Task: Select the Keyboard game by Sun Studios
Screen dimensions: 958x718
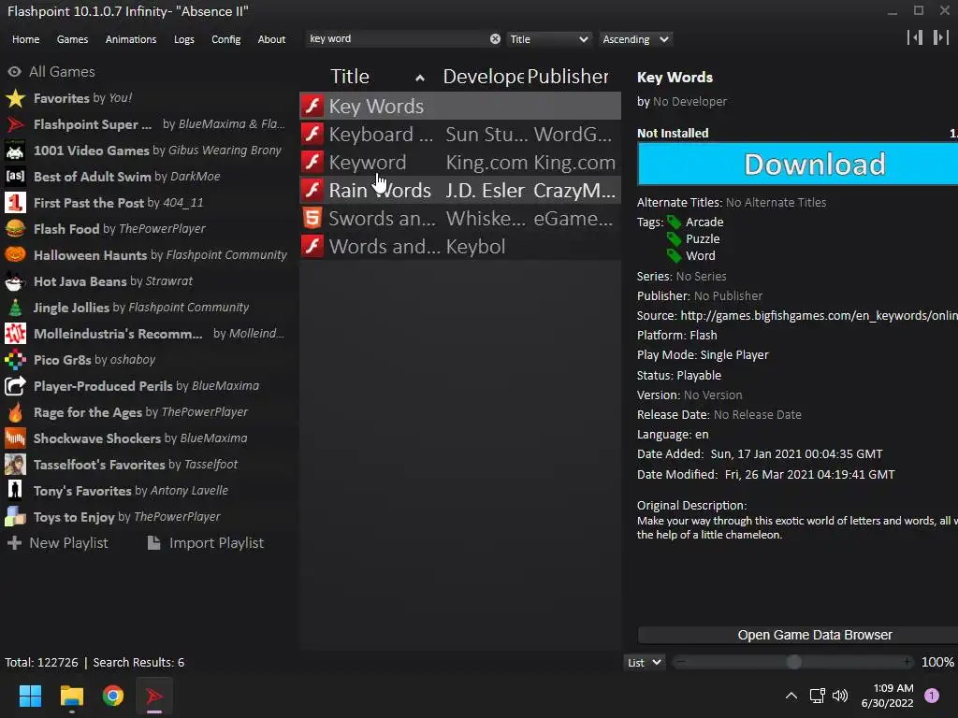Action: point(460,134)
